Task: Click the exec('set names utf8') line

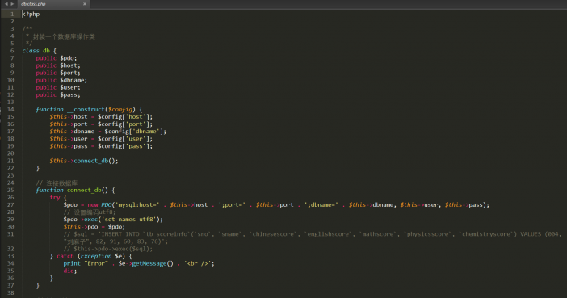Action: tap(113, 220)
